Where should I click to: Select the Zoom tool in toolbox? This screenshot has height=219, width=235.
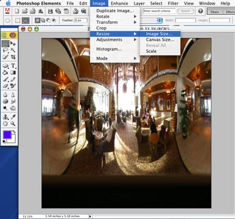click(13, 124)
